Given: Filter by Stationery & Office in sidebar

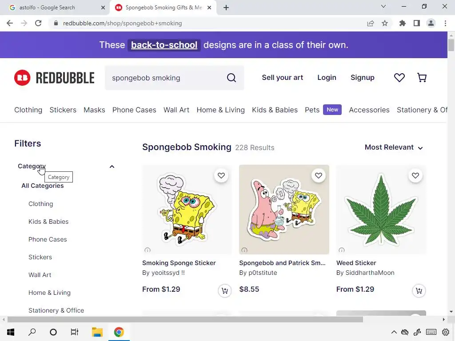Looking at the screenshot, I should 56,310.
